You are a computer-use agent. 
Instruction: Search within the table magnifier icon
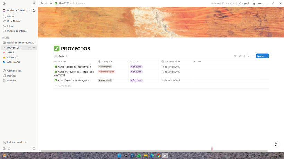pyautogui.click(x=249, y=56)
